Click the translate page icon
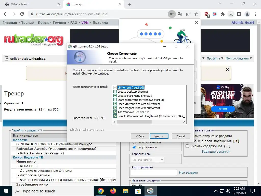Viewport: 261px width, 196px height. [x=180, y=14]
